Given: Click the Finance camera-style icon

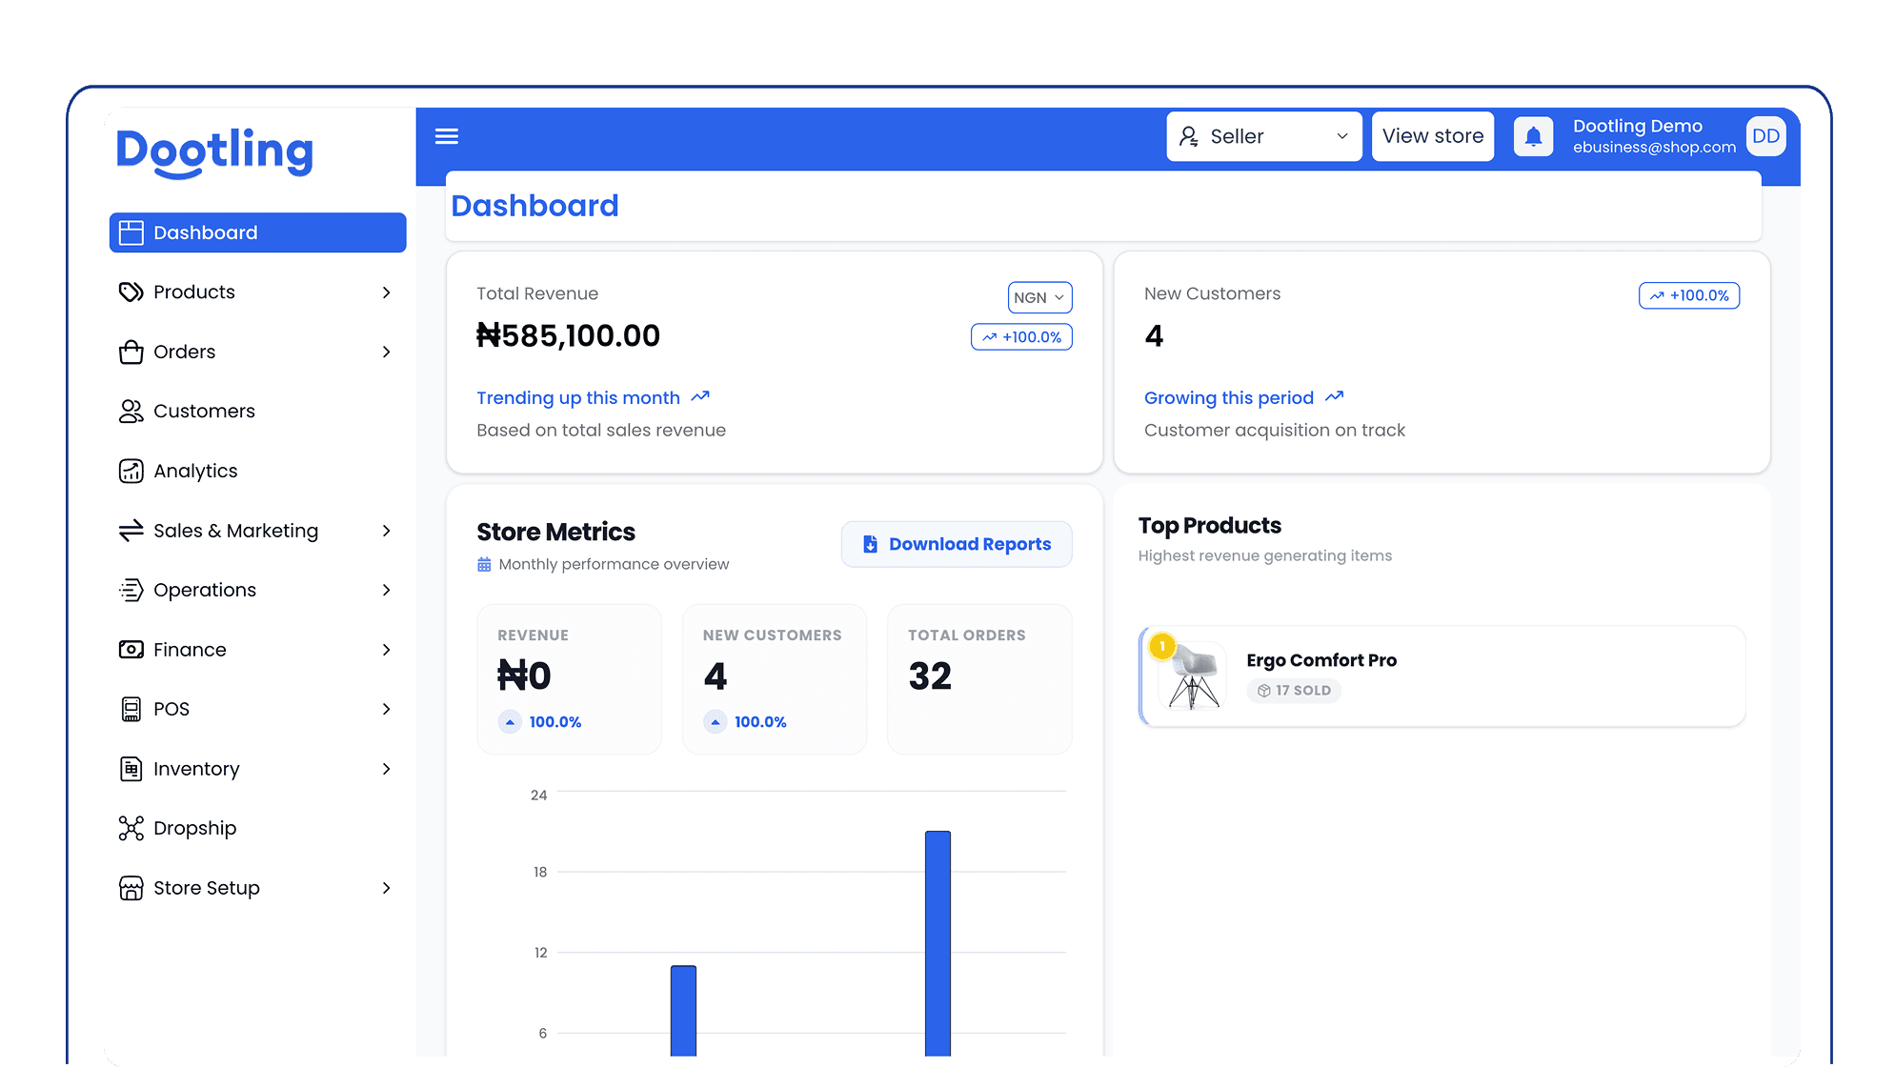Looking at the screenshot, I should coord(132,649).
